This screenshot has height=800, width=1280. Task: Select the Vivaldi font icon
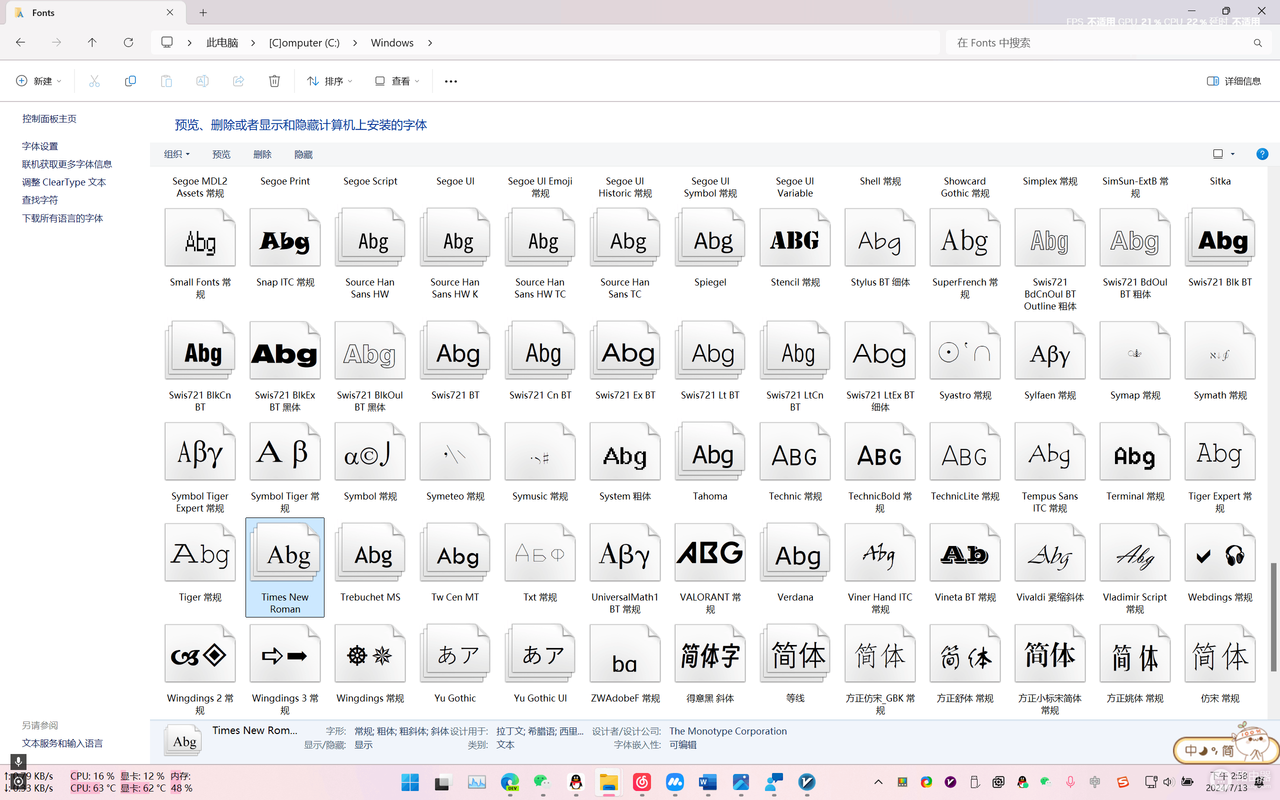1050,552
